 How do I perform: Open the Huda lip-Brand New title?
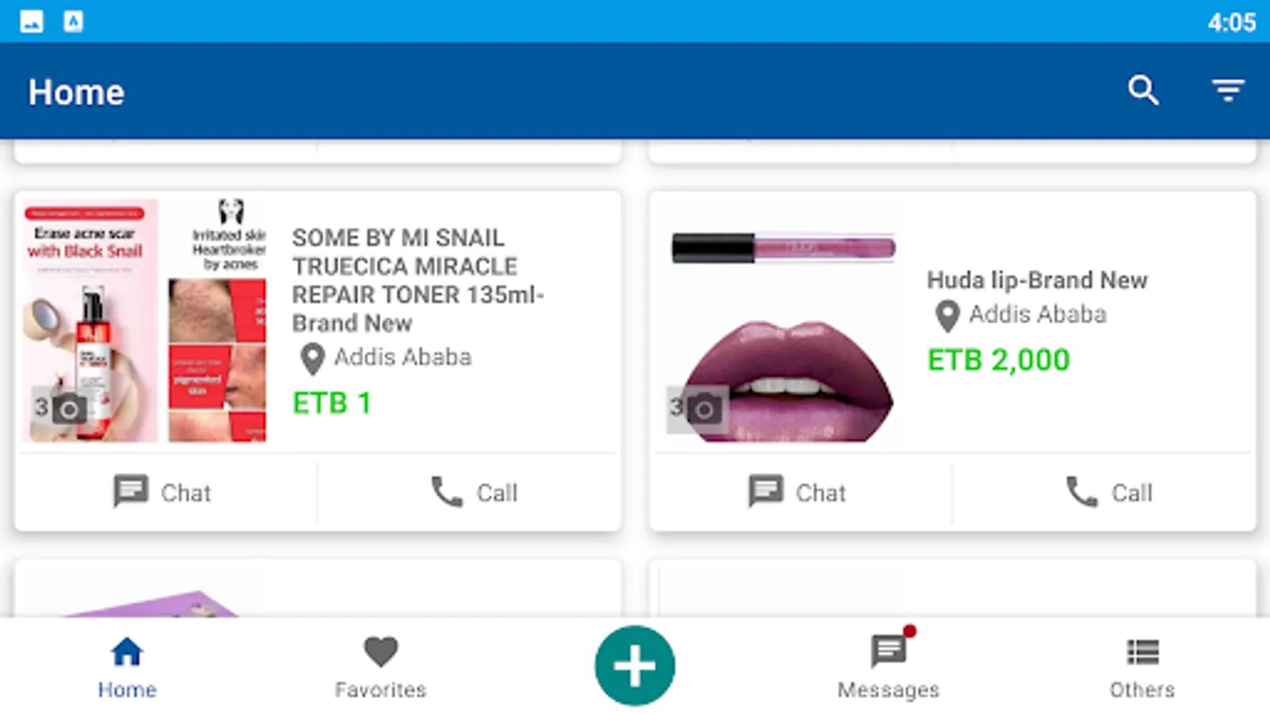[1037, 280]
